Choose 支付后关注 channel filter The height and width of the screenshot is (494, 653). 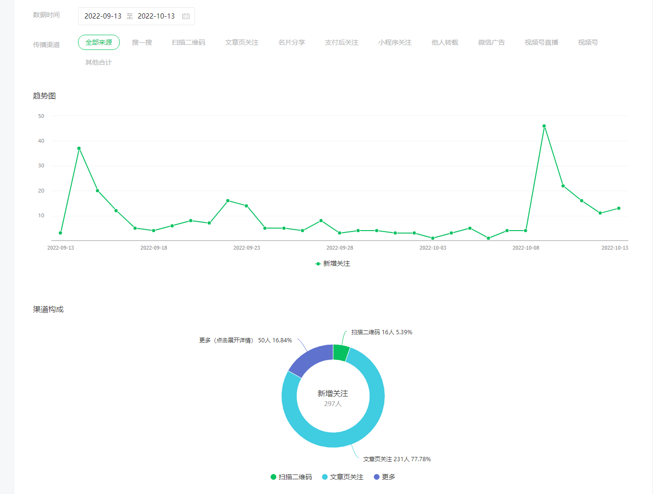coord(341,42)
